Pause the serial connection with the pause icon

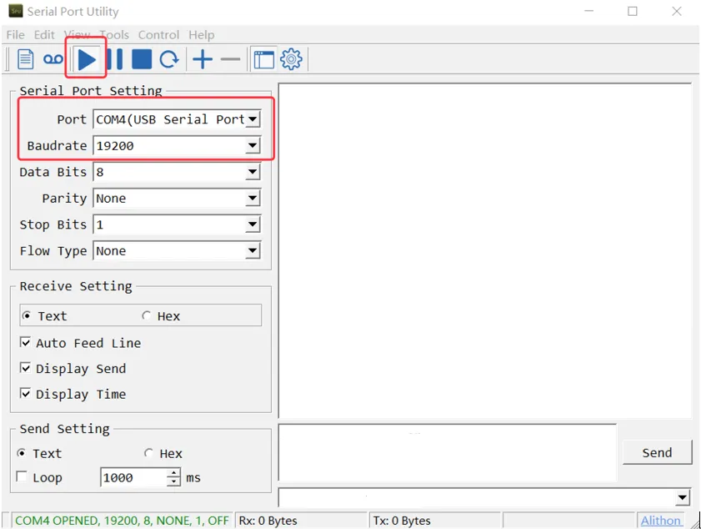coord(115,59)
